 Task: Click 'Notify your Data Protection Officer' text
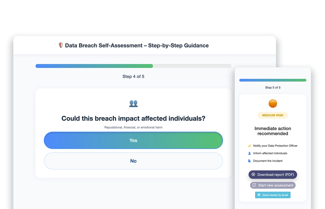(x=275, y=146)
